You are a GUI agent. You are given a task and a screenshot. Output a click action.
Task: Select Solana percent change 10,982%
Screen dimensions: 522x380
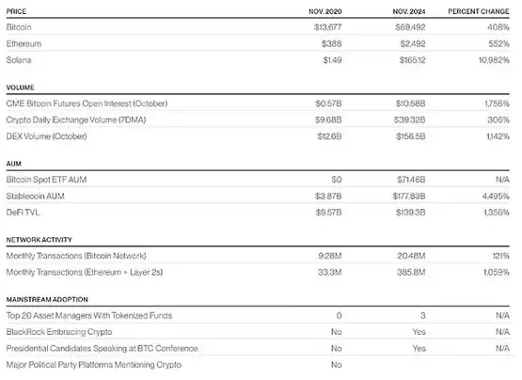click(494, 60)
